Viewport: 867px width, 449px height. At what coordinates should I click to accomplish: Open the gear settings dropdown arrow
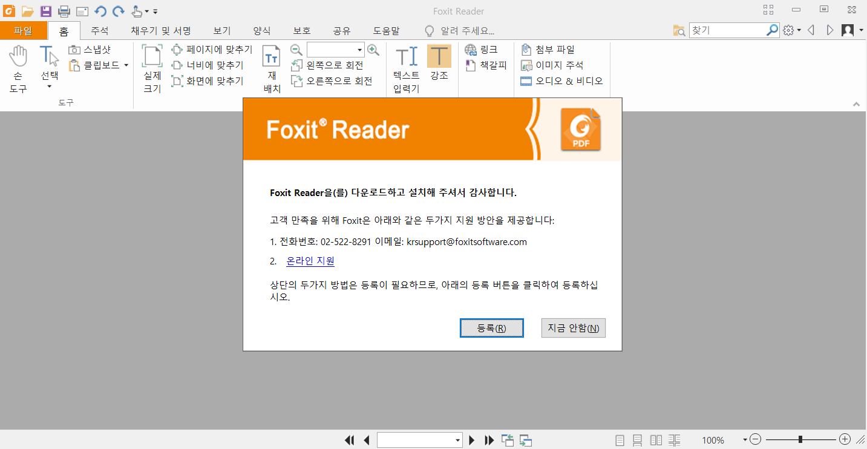(x=799, y=30)
